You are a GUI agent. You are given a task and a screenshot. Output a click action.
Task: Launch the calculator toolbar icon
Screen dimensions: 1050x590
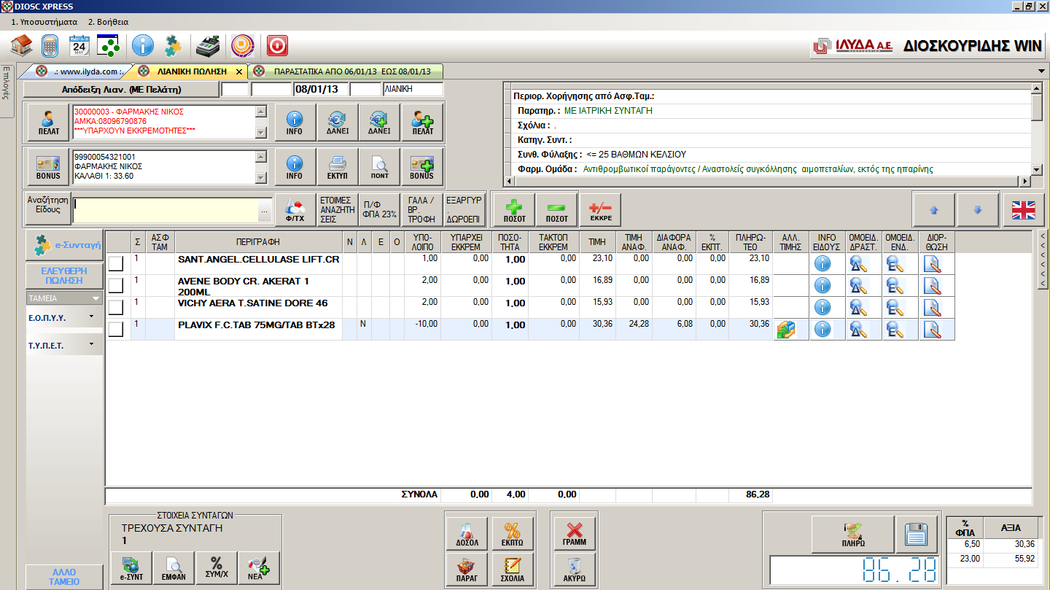[x=50, y=46]
